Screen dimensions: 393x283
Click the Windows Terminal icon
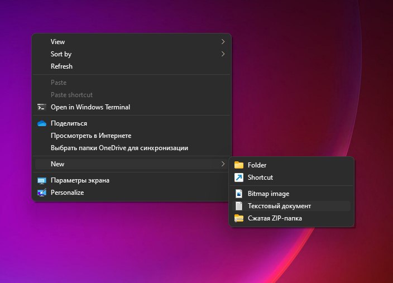point(42,107)
